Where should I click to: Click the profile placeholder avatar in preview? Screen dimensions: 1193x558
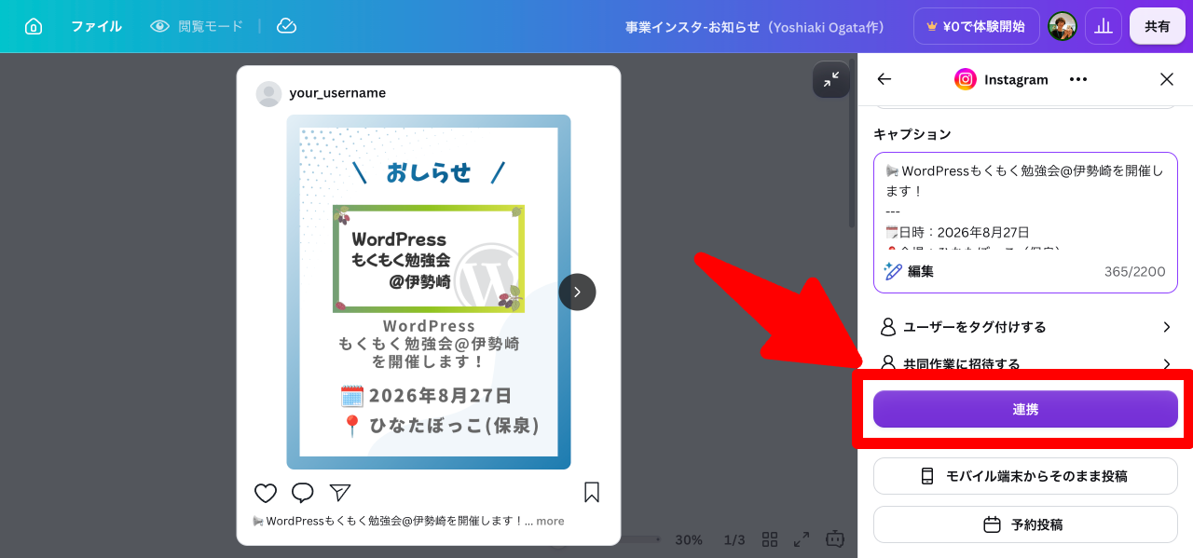[268, 94]
